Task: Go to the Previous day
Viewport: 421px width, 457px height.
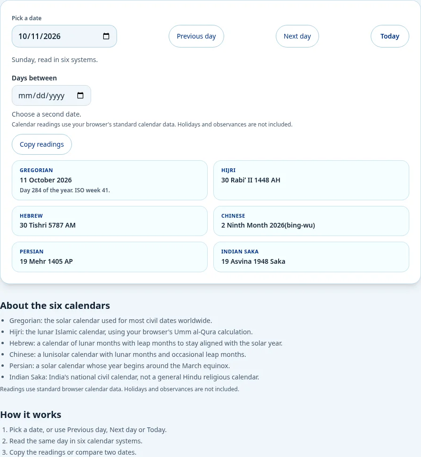Action: [x=196, y=36]
